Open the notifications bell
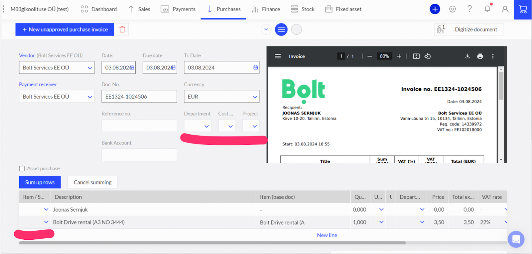This screenshot has width=532, height=254. [x=487, y=9]
